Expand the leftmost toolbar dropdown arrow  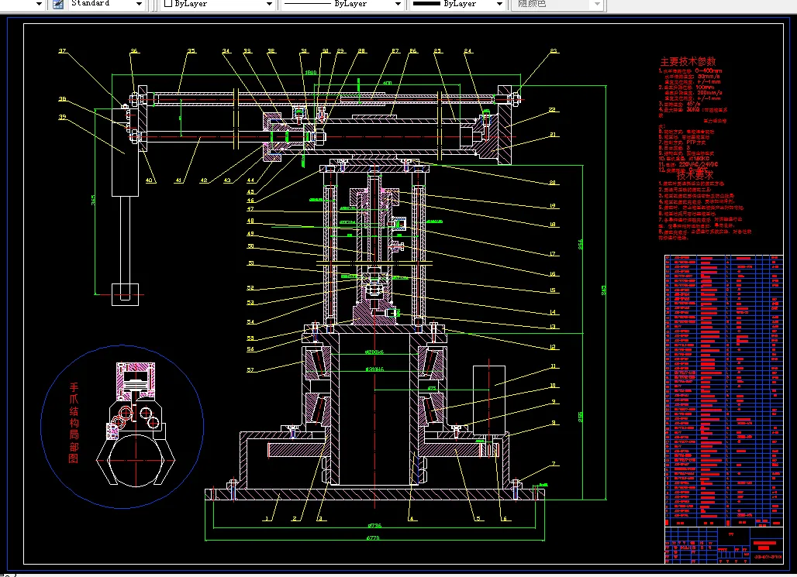pos(39,4)
